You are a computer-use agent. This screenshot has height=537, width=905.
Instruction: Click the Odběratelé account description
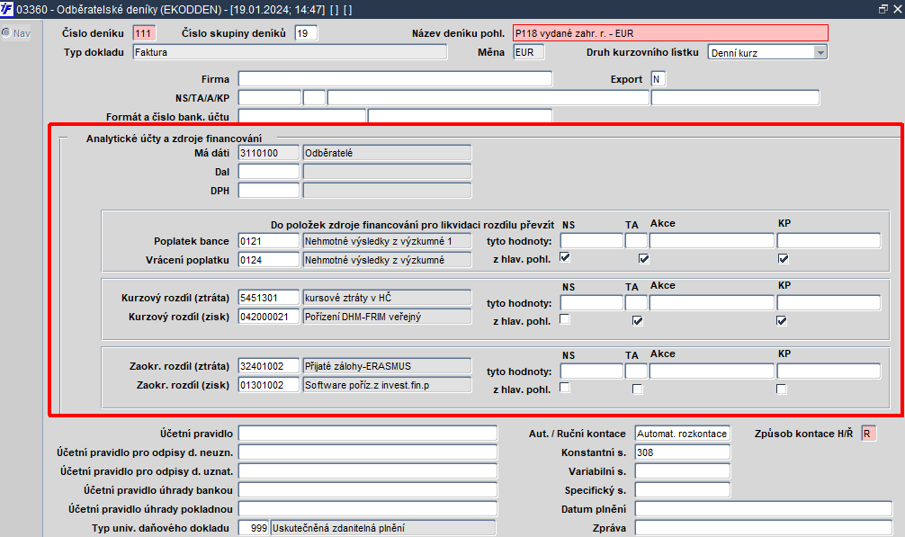coord(388,153)
